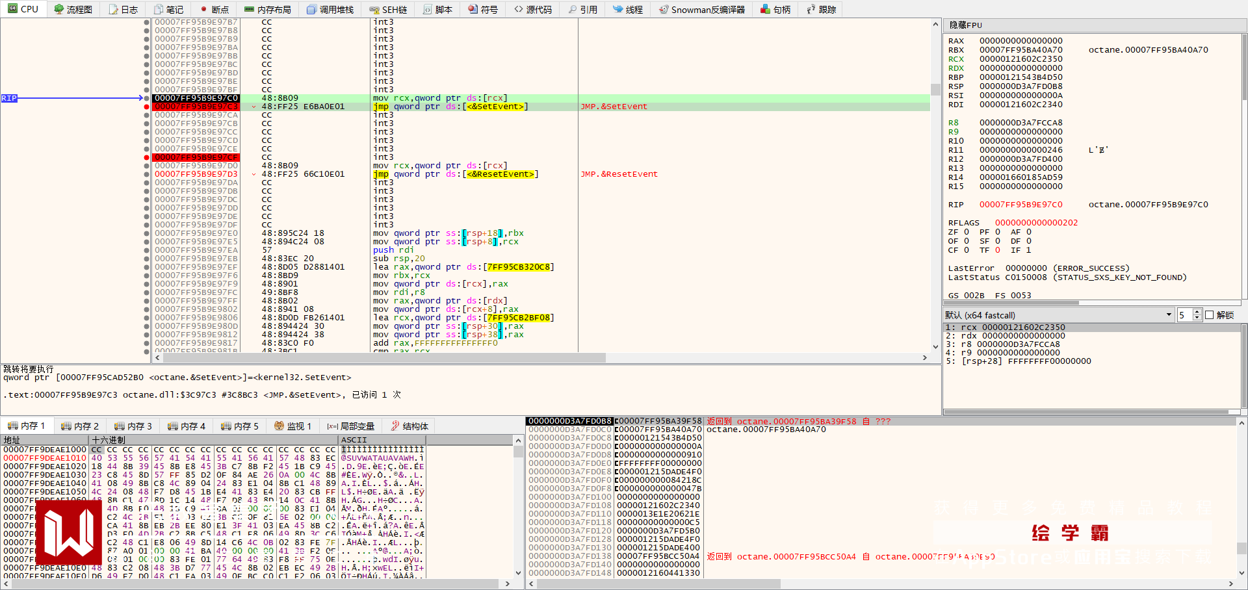Select the JMP.&ResetEvent comment

click(x=619, y=174)
